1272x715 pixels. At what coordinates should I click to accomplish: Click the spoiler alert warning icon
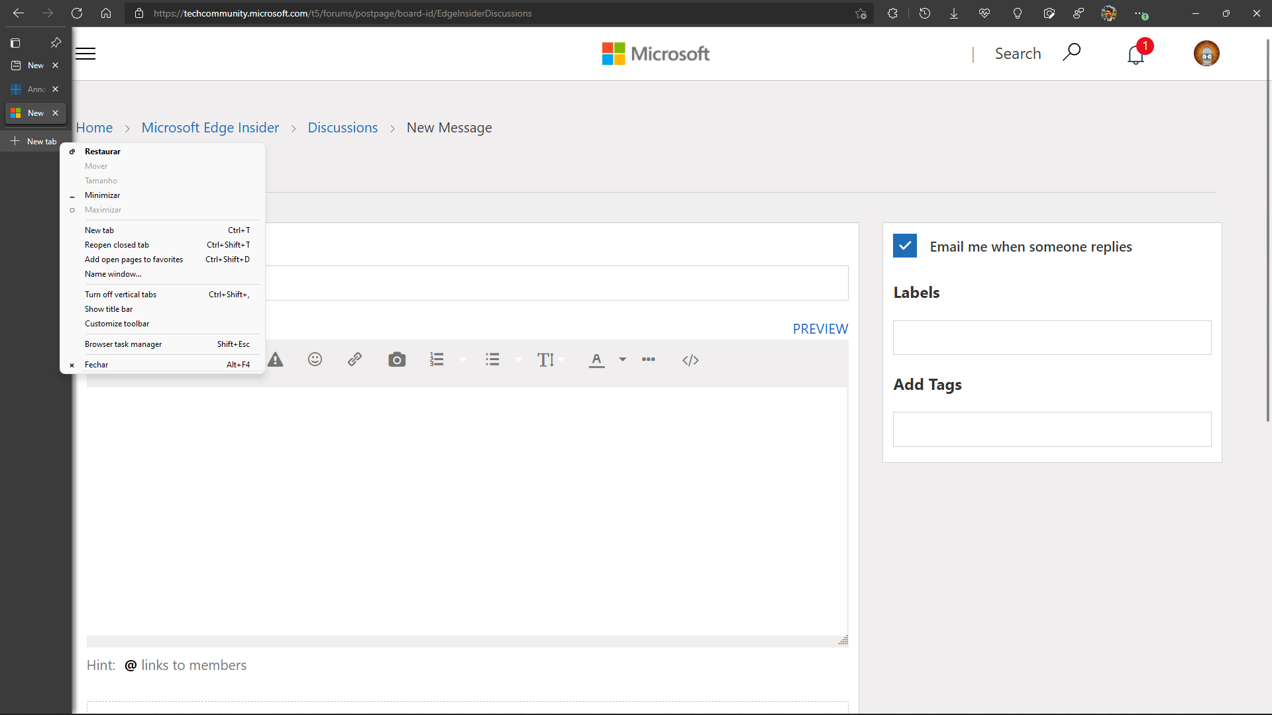pos(275,359)
